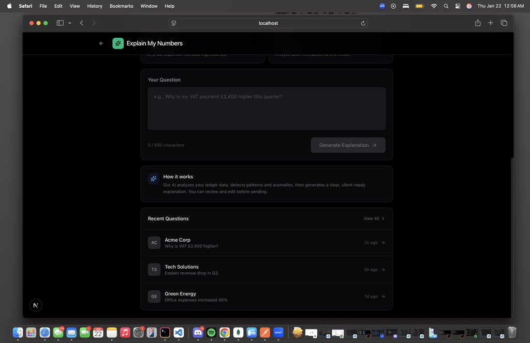Click the date and time in the menu bar
The image size is (530, 343).
coord(500,6)
